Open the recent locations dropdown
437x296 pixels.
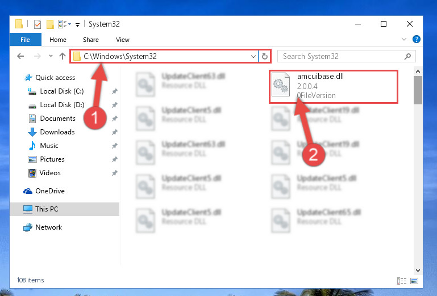51,56
